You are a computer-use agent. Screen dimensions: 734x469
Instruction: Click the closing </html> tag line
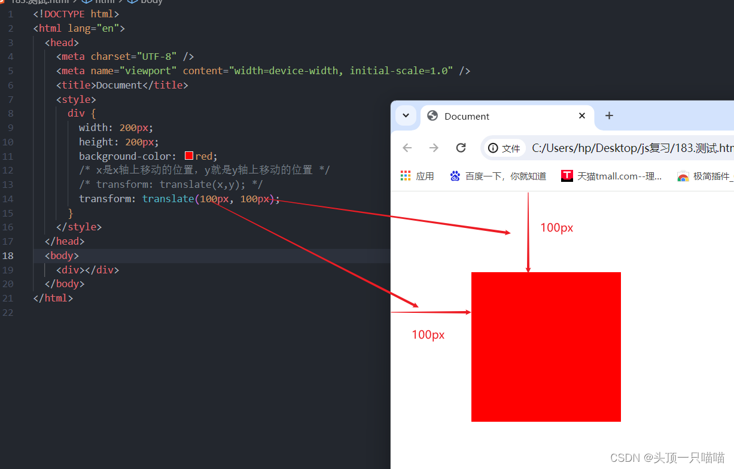53,298
